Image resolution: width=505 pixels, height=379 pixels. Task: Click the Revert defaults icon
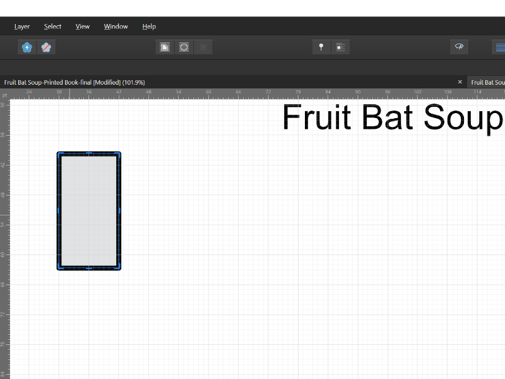(x=46, y=47)
